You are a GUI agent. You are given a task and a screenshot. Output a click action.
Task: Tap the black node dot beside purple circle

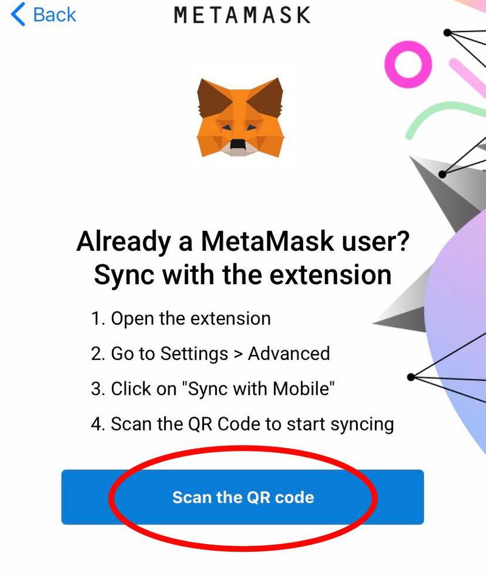[x=411, y=377]
